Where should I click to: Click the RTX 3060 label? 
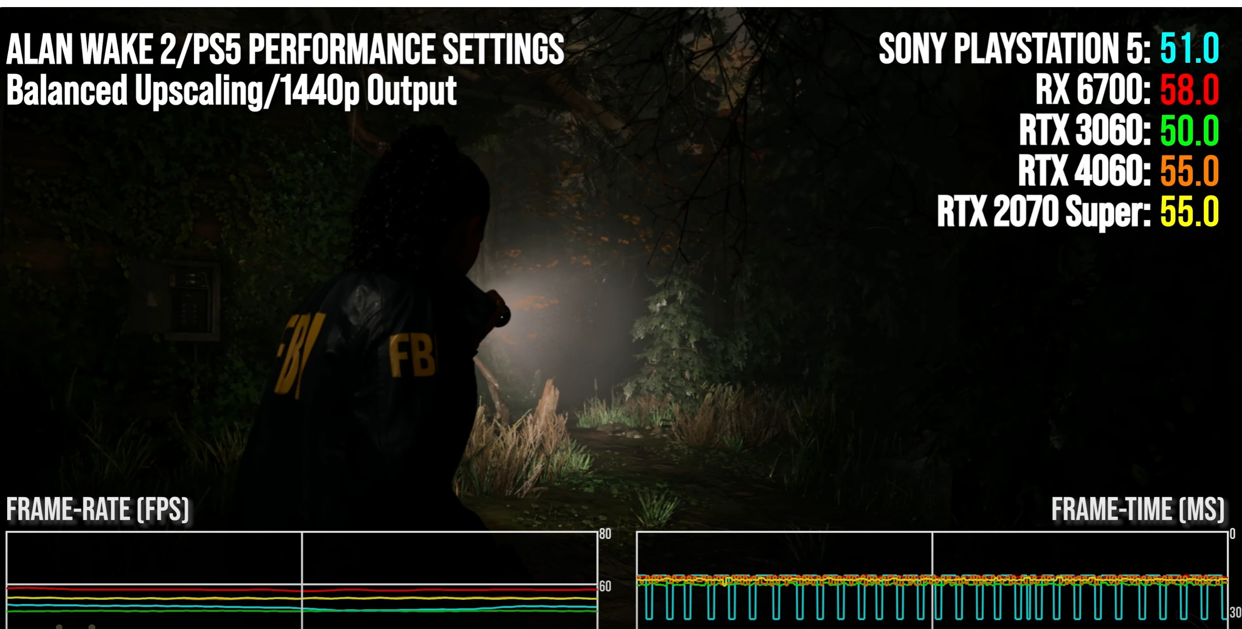point(1084,131)
